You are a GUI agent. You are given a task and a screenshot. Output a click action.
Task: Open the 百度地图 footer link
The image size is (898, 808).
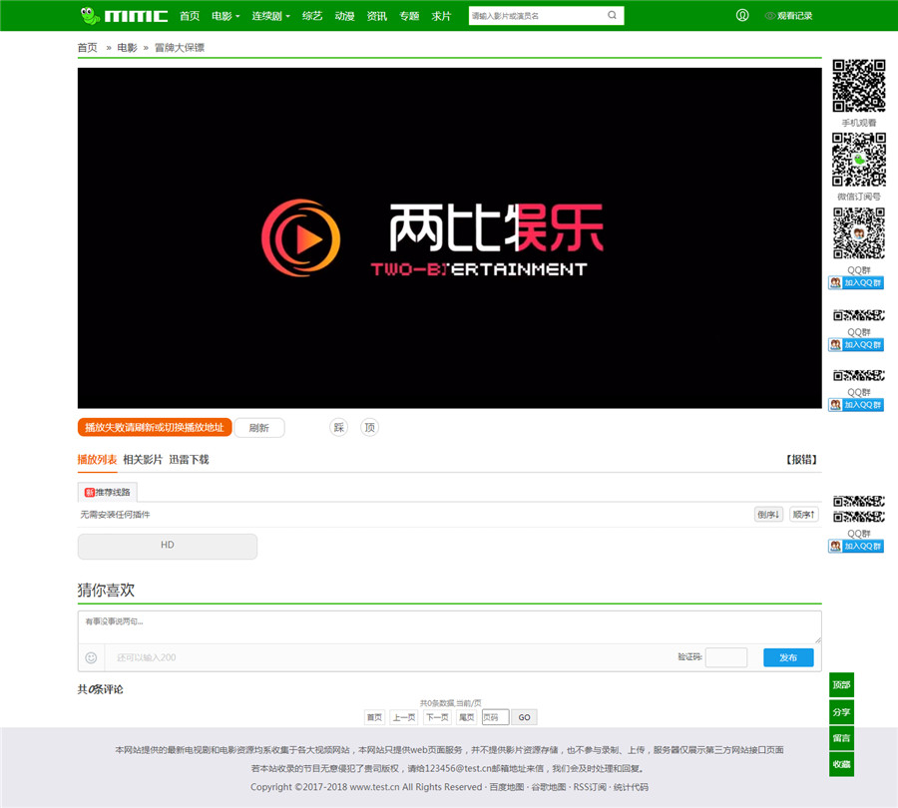tap(506, 787)
